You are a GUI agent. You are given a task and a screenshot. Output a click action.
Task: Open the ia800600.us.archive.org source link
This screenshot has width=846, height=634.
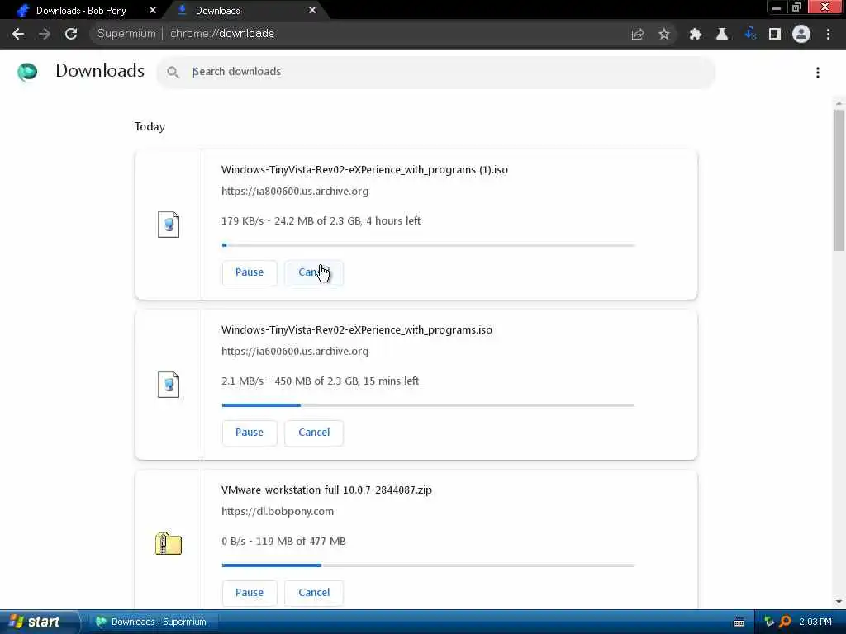(x=295, y=192)
